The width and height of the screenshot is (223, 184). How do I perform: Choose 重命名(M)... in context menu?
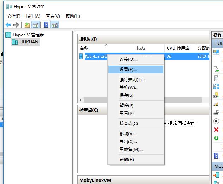[136, 149]
